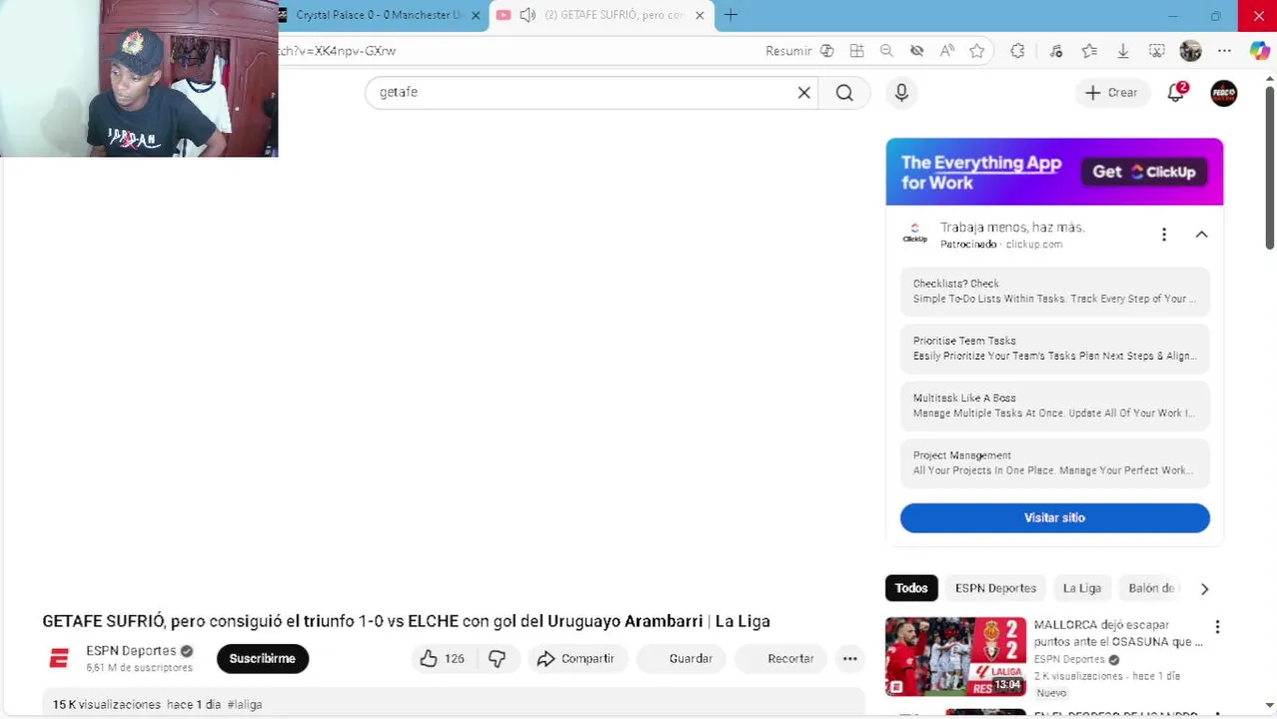Open the Copilot sidebar icon

click(1259, 51)
